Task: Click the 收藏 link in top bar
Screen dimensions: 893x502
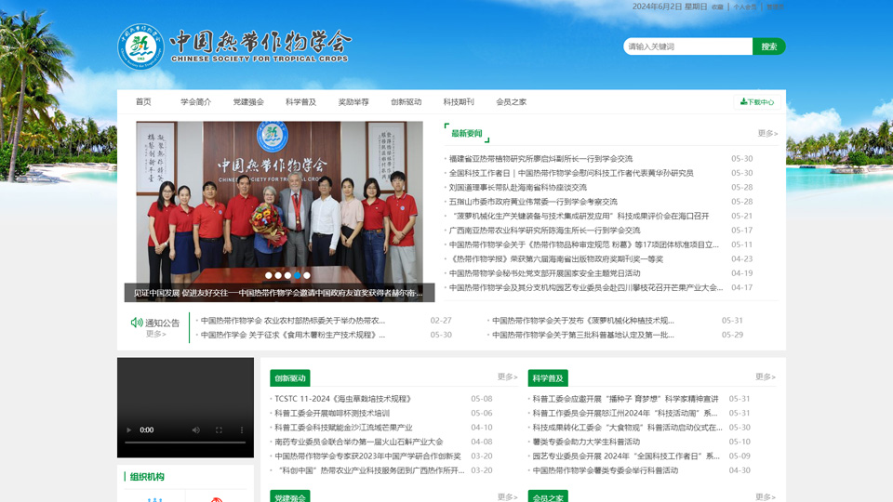Action: (717, 7)
